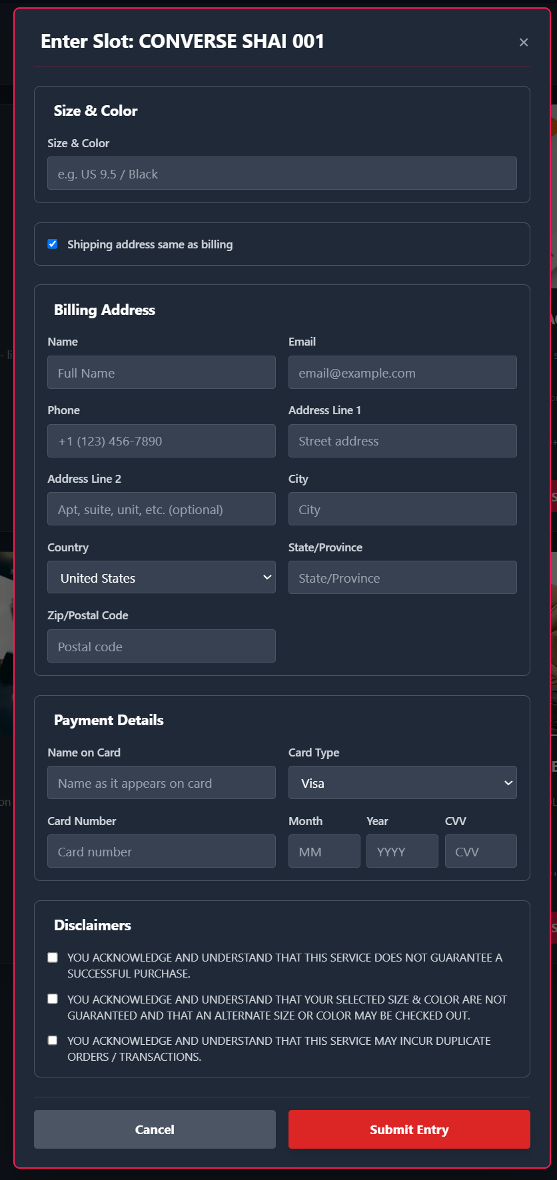Check the duplicate orders disclaimer
Screen dimensions: 557x1180
click(53, 1040)
